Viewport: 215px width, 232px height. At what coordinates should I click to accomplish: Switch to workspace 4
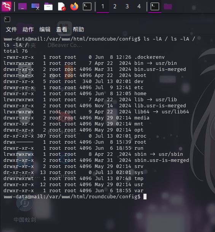139,6
